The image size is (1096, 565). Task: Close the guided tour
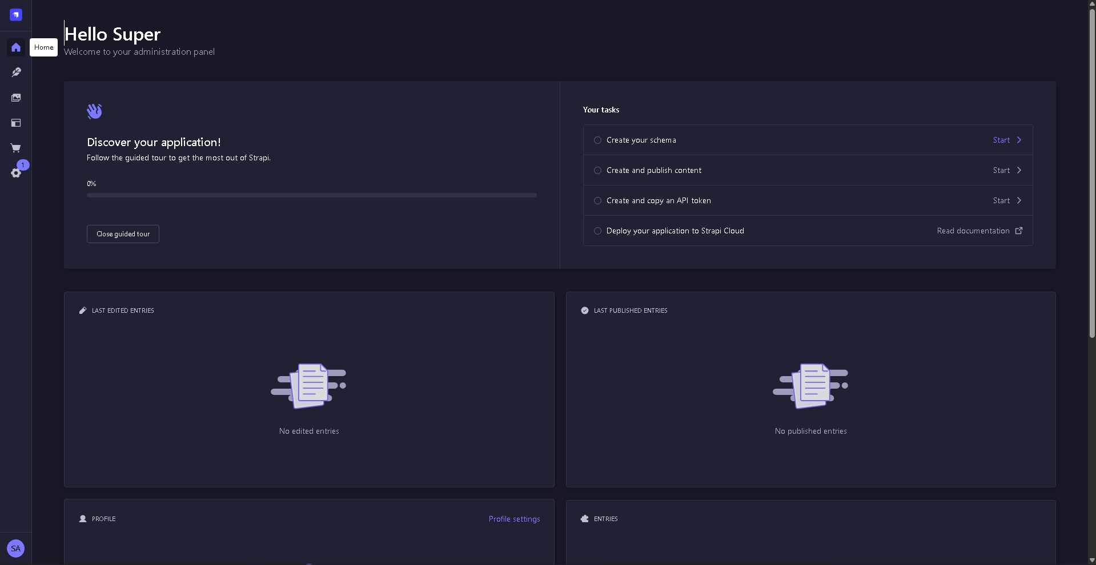tap(123, 234)
